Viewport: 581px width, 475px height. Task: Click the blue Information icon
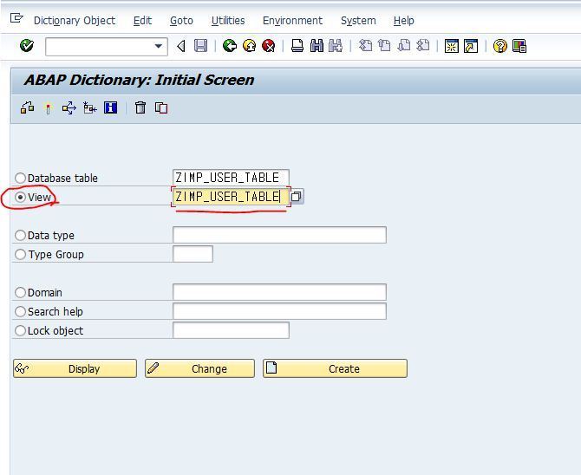coord(110,107)
